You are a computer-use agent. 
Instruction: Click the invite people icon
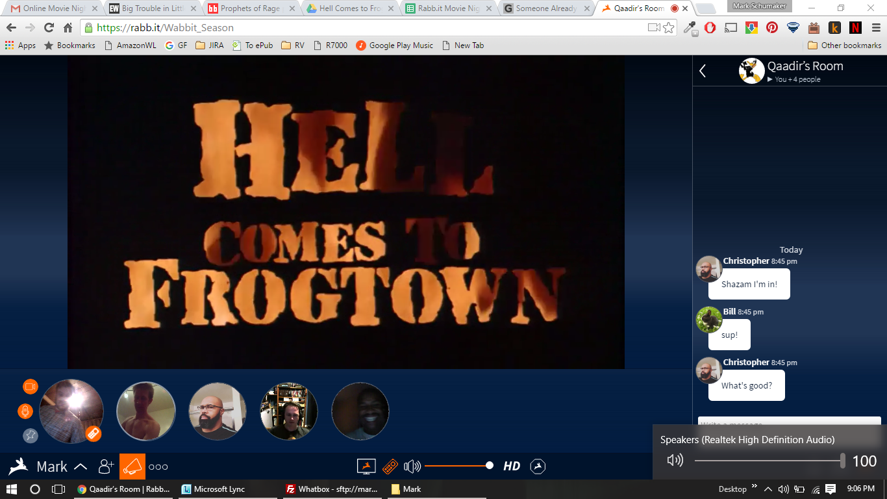point(106,467)
